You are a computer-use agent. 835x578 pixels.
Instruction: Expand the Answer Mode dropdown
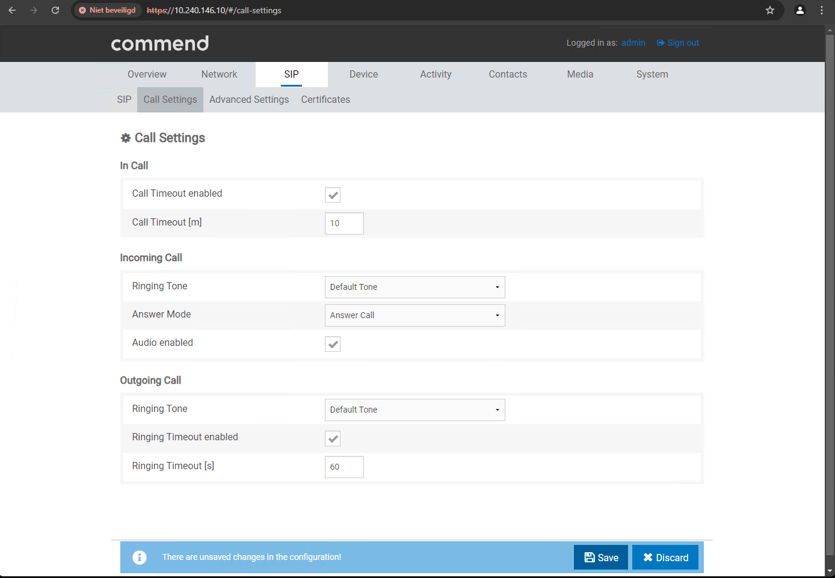pos(414,315)
